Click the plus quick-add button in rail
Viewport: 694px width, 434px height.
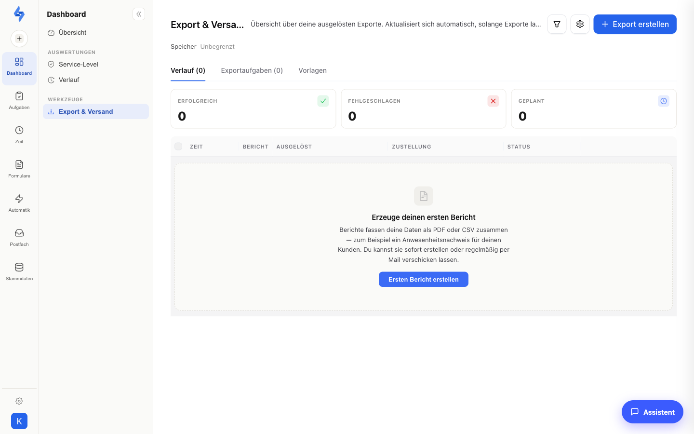[19, 39]
